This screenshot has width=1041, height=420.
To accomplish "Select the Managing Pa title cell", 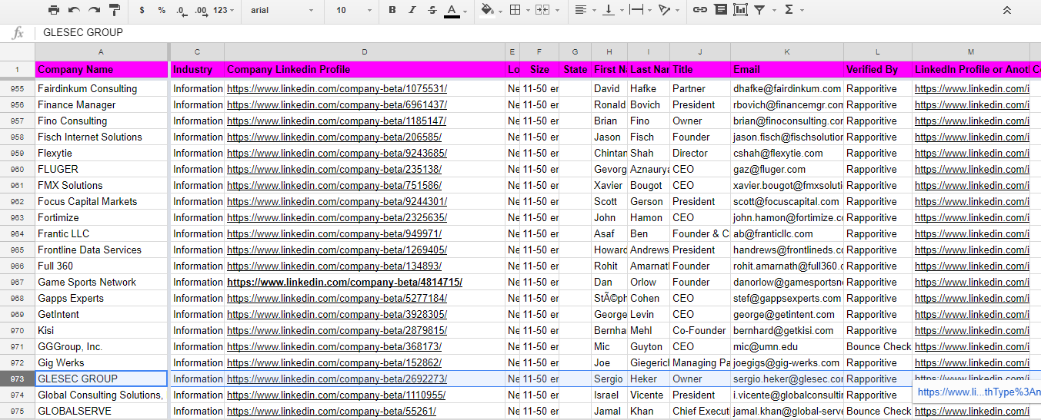I will pyautogui.click(x=700, y=362).
